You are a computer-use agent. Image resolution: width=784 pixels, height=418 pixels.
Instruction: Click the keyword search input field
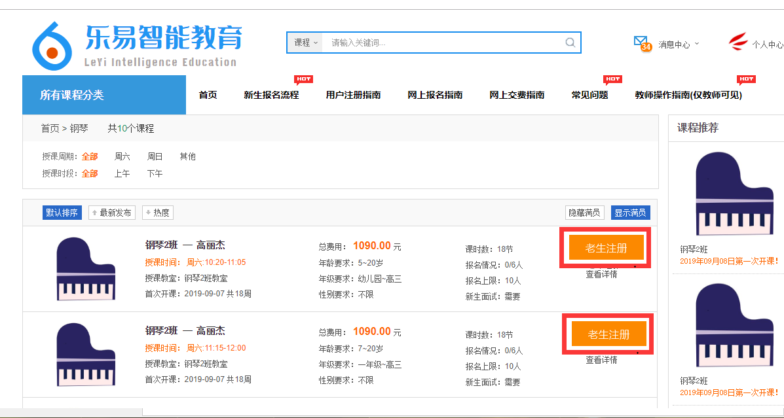[x=442, y=43]
